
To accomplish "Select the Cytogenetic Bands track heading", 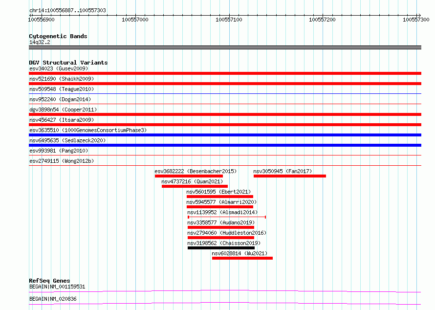I will pos(58,36).
